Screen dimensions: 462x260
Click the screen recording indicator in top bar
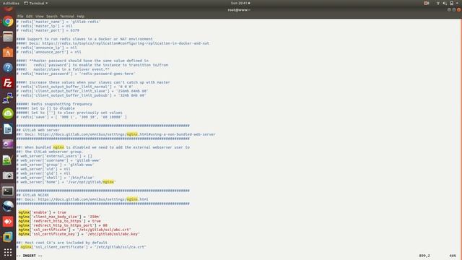pyautogui.click(x=427, y=3)
